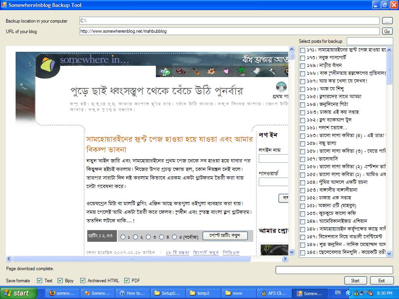
Task: Expand hidden system tray icons arrow
Action: pyautogui.click(x=349, y=293)
